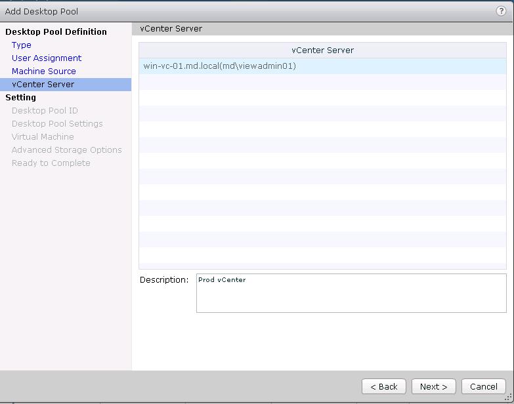The width and height of the screenshot is (514, 404).
Task: Click the Setting section heading
Action: 21,98
